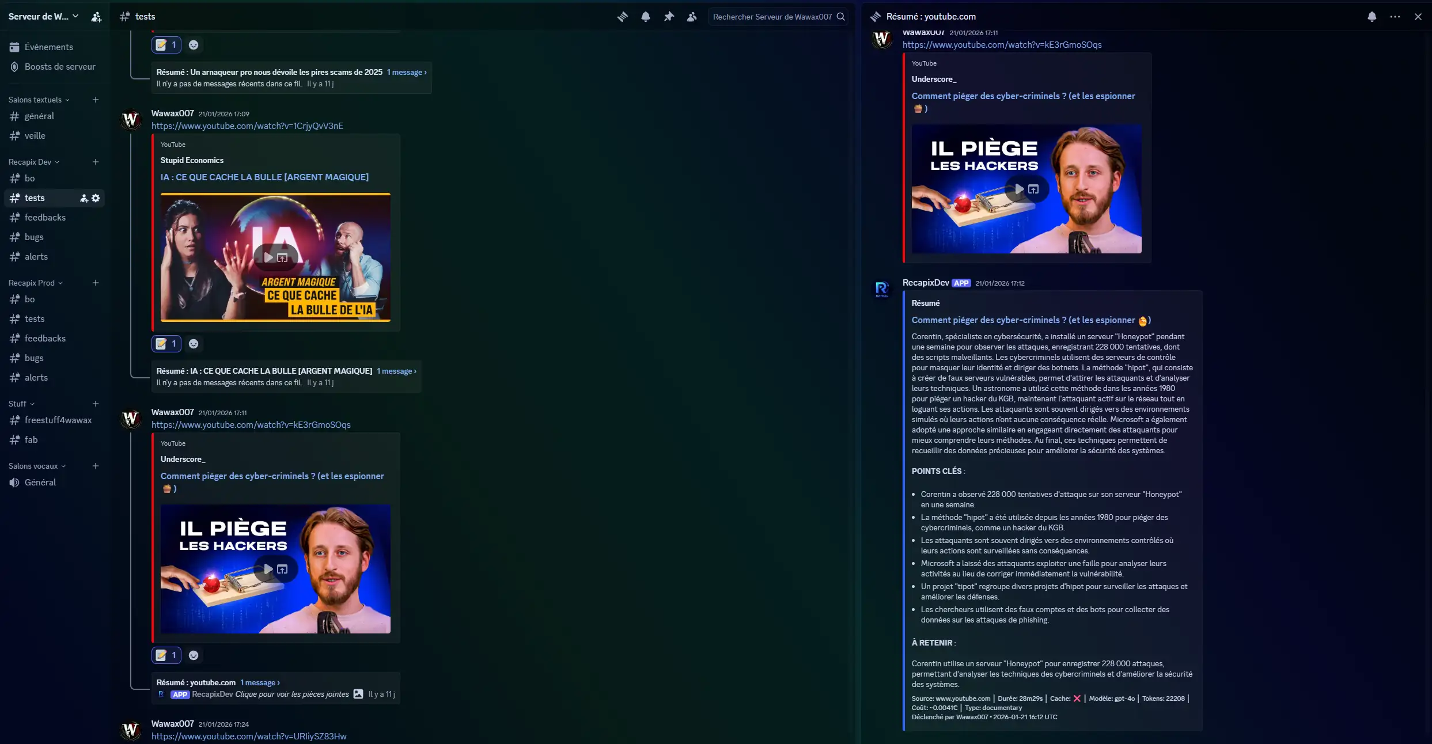Click the Rechercher Serveur de Wawax007 search field
The image size is (1432, 744).
[772, 17]
